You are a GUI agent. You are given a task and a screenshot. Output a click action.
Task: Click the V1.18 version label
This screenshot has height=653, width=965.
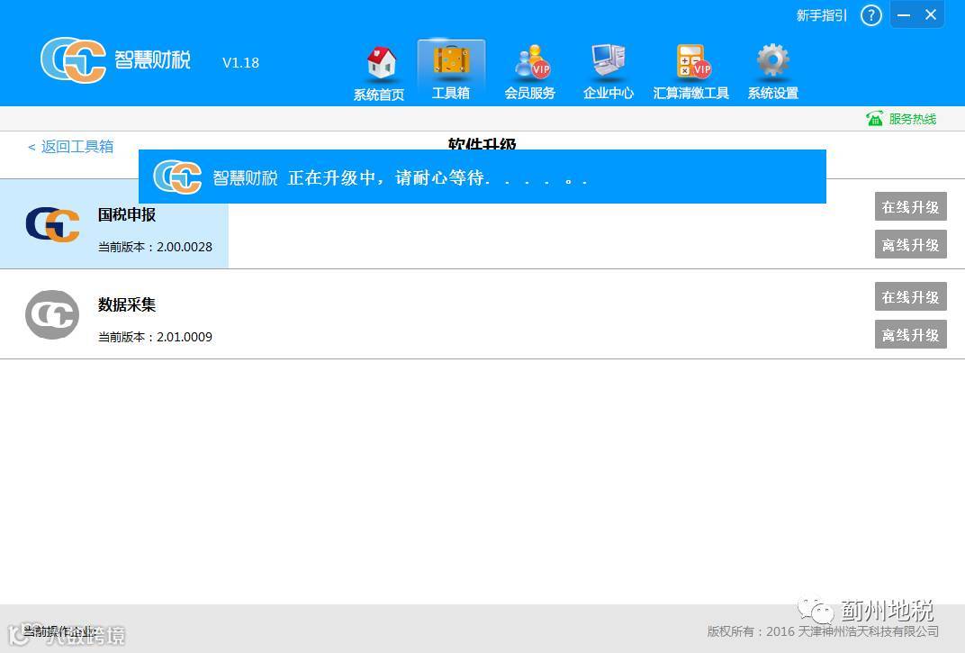[x=240, y=63]
